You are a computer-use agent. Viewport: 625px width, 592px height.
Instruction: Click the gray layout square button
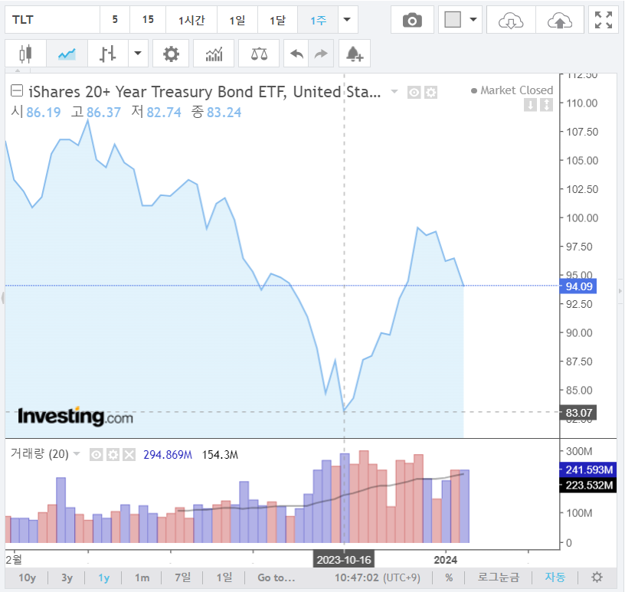tap(453, 20)
